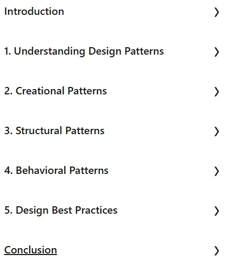Click the arrow icon next to Structural Patterns

coord(216,131)
